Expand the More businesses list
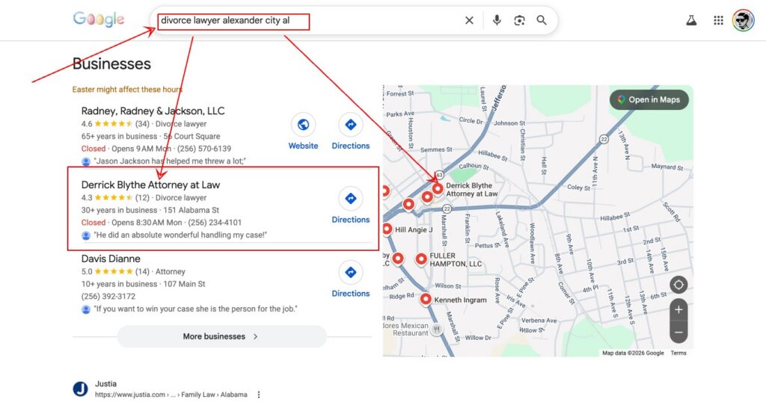Image resolution: width=766 pixels, height=402 pixels. tap(221, 336)
